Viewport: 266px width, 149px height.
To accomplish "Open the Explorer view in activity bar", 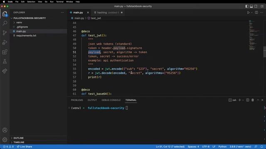I will tap(5, 14).
